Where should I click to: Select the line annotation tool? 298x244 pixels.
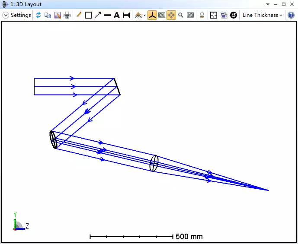coord(107,15)
